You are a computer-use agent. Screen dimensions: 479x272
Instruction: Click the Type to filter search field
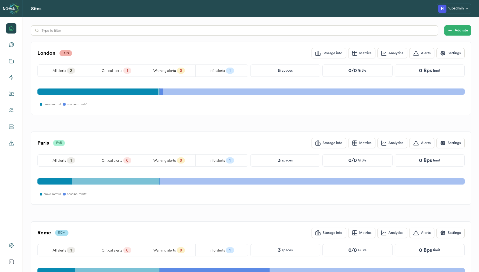tap(234, 30)
